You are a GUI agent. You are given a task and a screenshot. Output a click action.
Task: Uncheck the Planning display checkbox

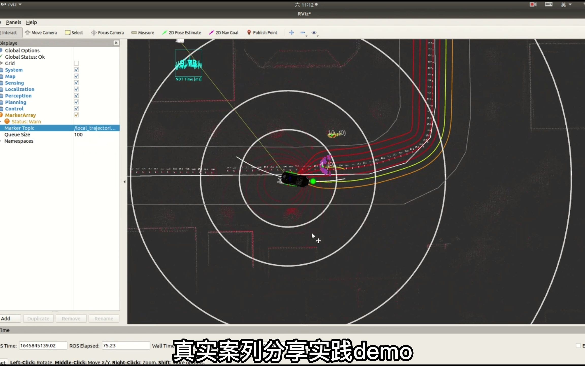pos(76,102)
